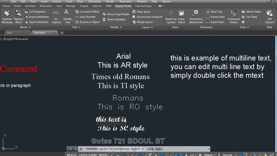Click List Xdata

click(x=249, y=17)
